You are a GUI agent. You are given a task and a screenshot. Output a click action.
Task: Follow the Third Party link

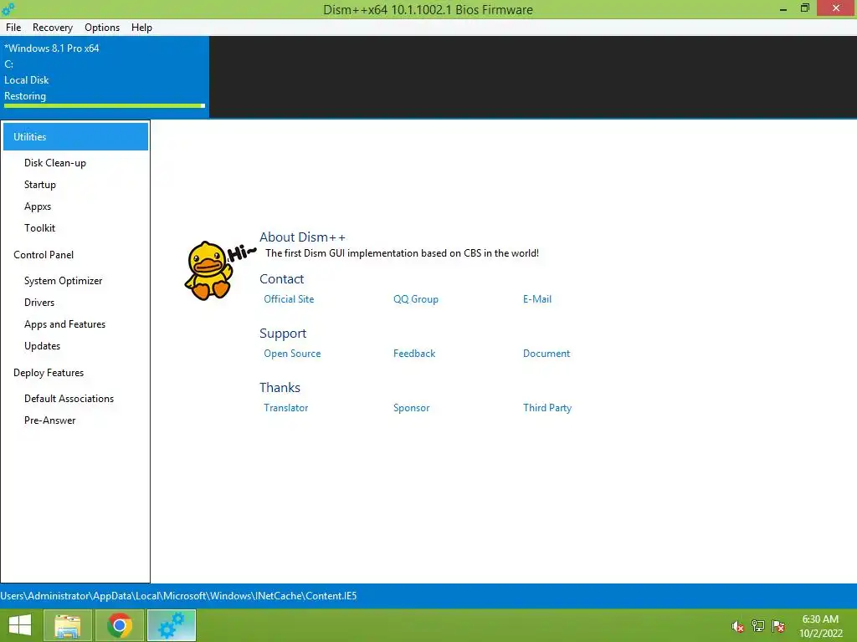point(547,408)
